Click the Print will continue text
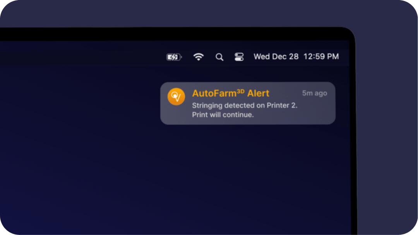This screenshot has height=235, width=418. (223, 115)
